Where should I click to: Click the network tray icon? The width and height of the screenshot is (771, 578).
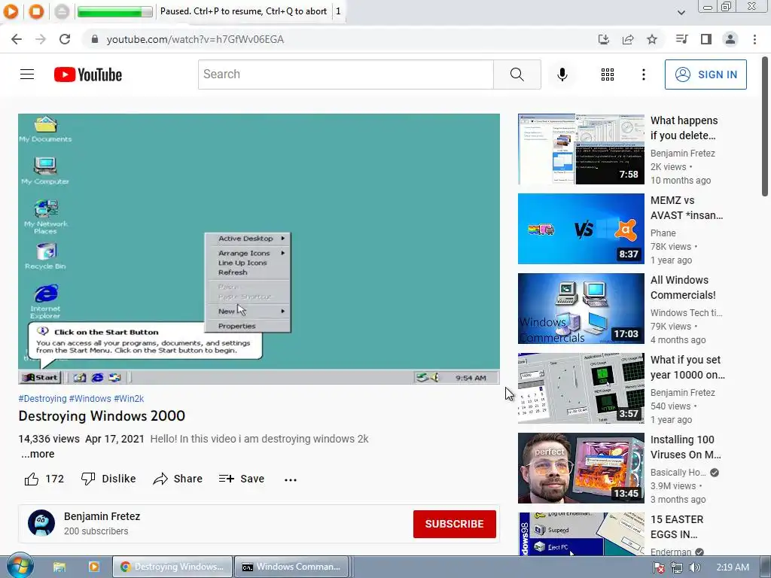[677, 567]
